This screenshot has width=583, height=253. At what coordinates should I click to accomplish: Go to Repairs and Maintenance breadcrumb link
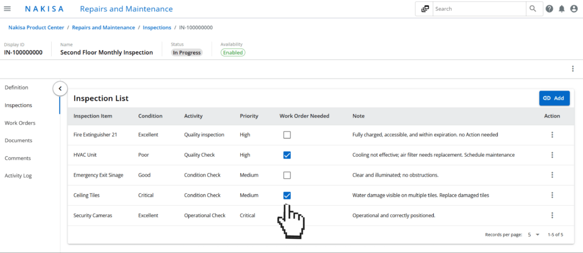(104, 27)
